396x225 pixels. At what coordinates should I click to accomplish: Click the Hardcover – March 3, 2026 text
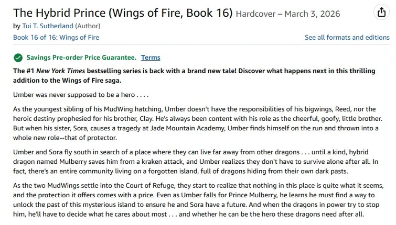[287, 14]
